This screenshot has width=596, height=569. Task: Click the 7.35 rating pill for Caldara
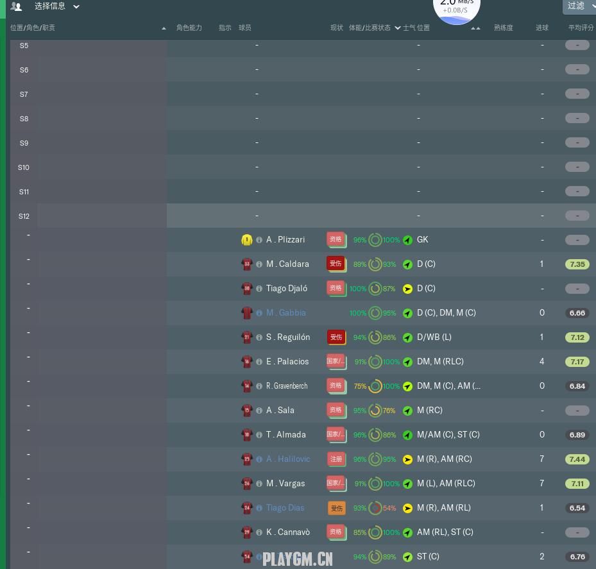tap(577, 264)
